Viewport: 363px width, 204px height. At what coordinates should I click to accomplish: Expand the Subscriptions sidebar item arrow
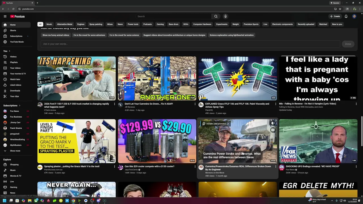click(x=28, y=36)
